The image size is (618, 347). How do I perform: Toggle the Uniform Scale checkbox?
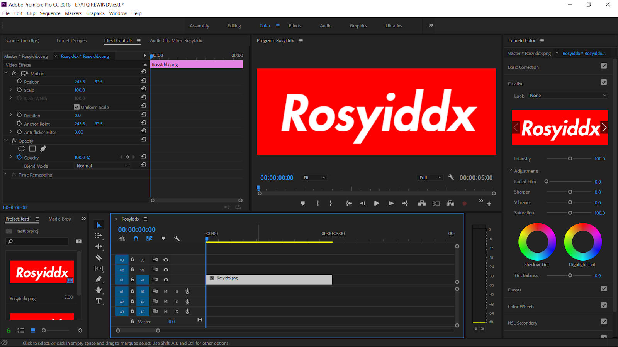coord(76,107)
